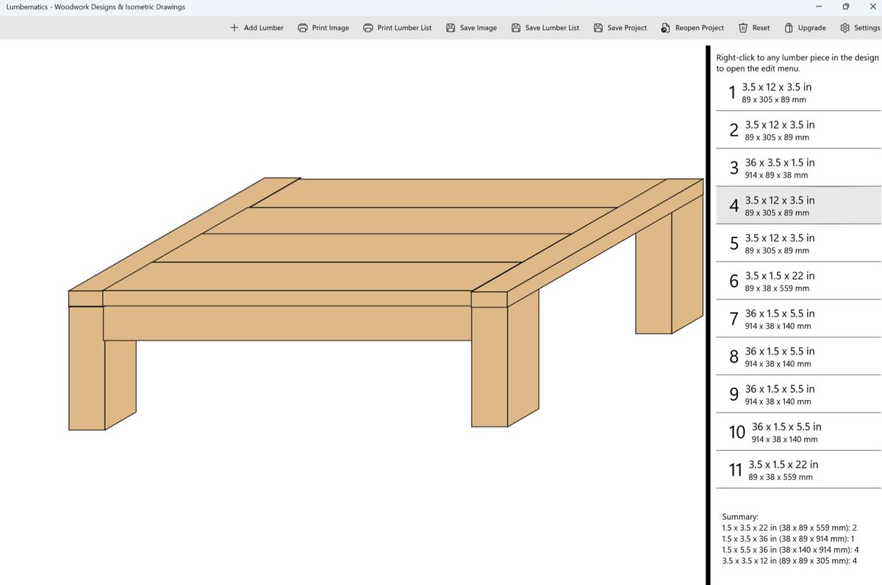The height and width of the screenshot is (585, 882).
Task: Select lumber item 5 in list
Action: (798, 244)
